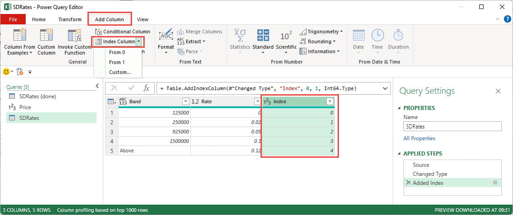Screen dimensions: 513x215
Task: Open the Rate column filter dropdown
Action: (x=257, y=102)
